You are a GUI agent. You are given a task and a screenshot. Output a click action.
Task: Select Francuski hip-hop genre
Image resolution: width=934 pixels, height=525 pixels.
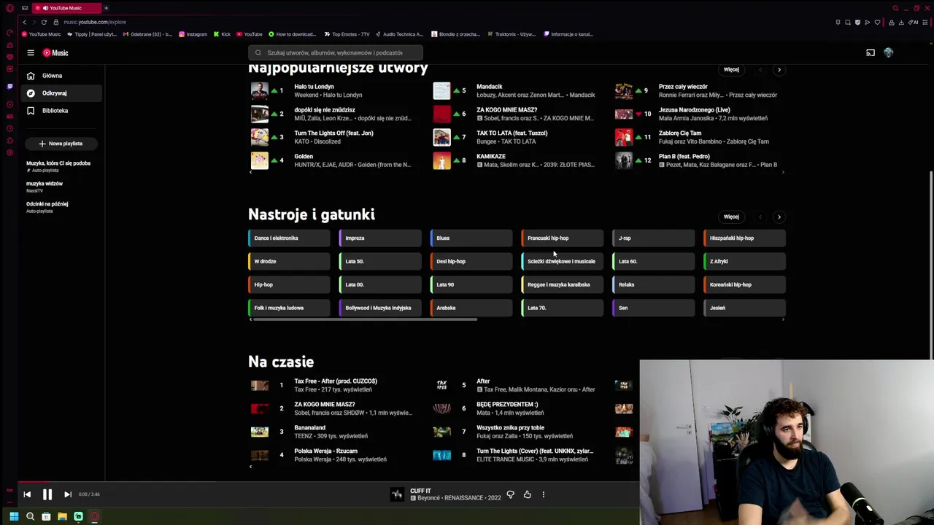point(563,238)
